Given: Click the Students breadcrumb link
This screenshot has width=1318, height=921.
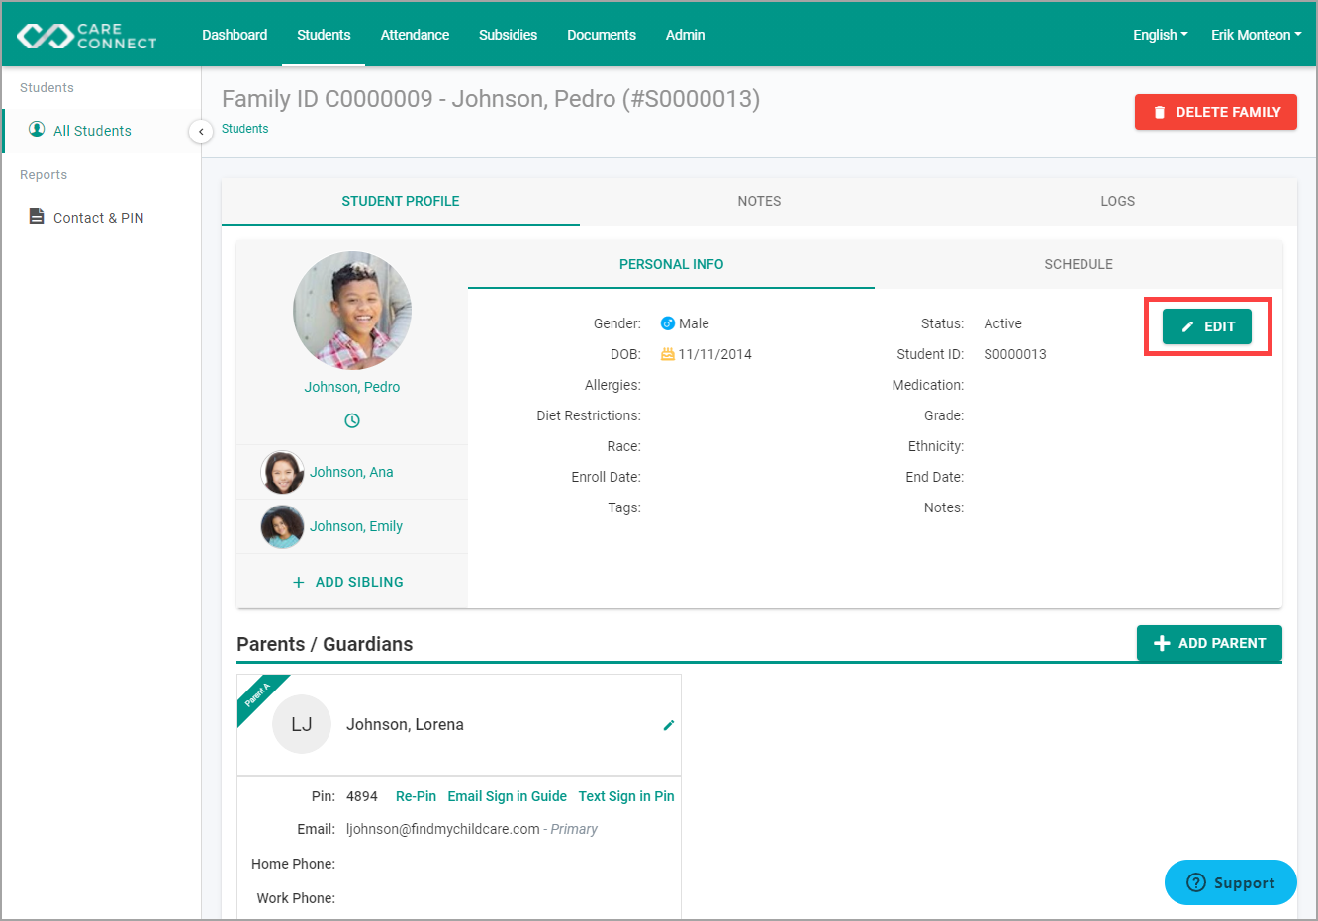Looking at the screenshot, I should 245,129.
